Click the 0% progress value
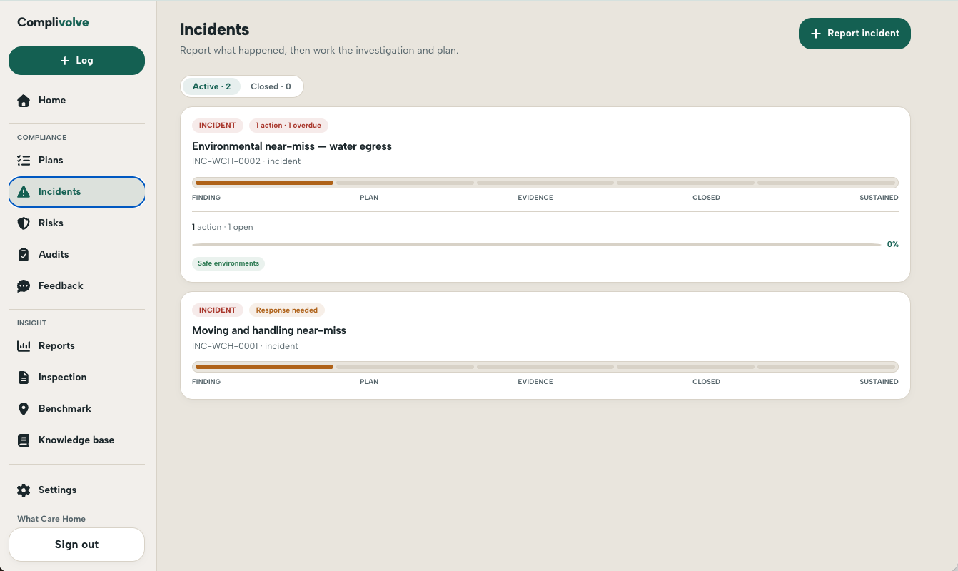Screen dimensions: 958x571 click(892, 245)
